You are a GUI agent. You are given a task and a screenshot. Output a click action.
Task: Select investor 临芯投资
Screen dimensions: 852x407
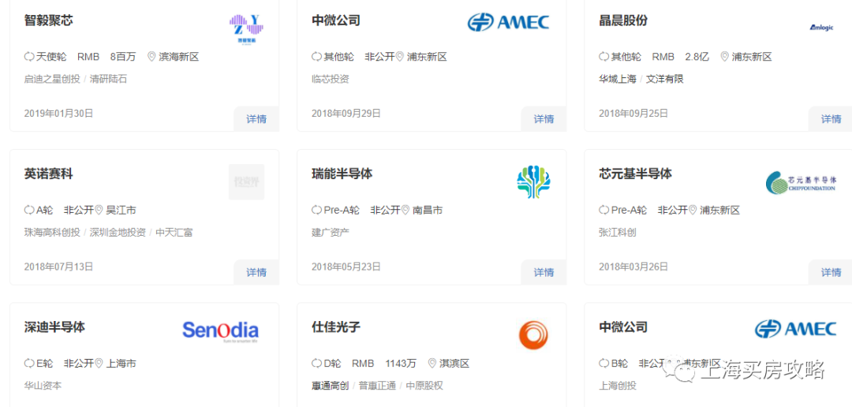pyautogui.click(x=331, y=80)
